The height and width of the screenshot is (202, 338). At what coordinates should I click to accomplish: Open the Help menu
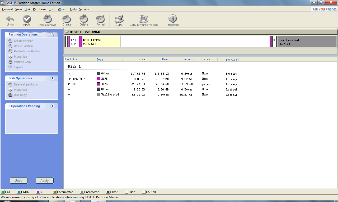(73, 9)
